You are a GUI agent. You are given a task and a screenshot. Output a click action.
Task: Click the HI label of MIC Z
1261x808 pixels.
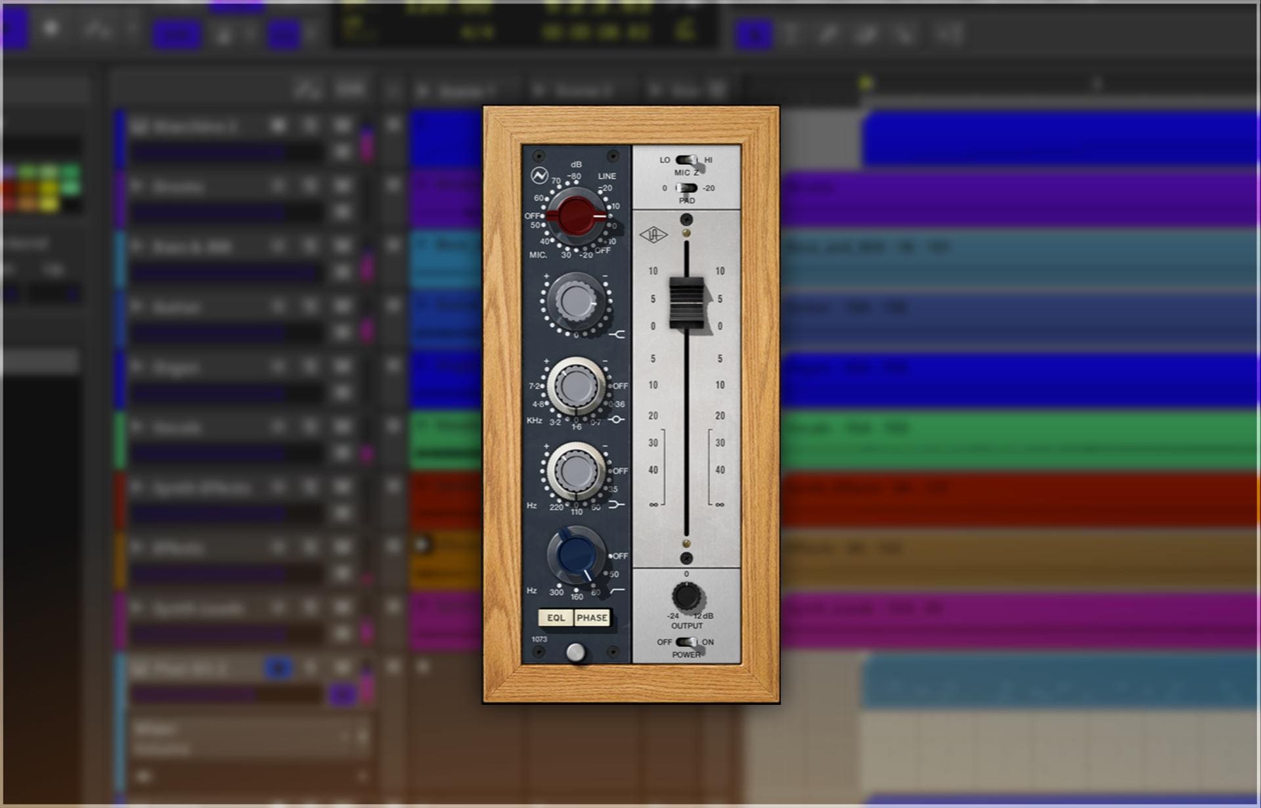tap(708, 160)
